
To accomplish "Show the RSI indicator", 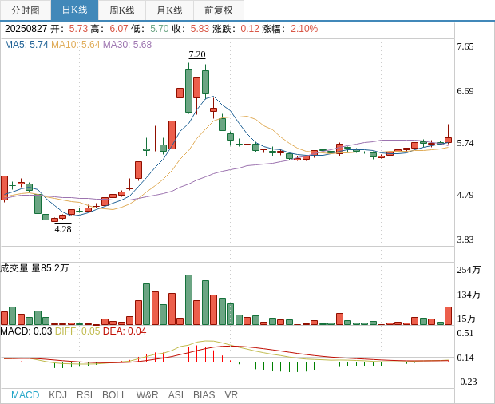I will pos(85,395).
